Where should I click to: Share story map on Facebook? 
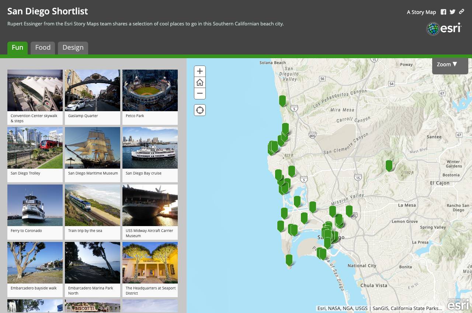pos(443,12)
